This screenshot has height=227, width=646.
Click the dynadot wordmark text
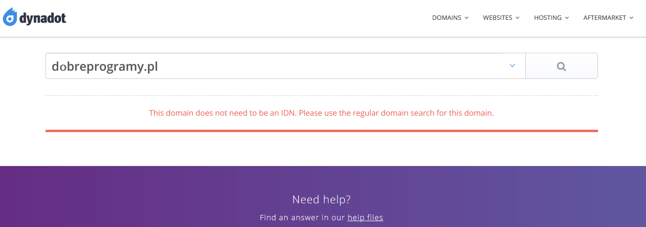tap(43, 18)
